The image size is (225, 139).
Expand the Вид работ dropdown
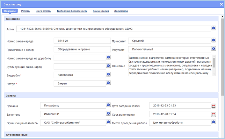(108, 74)
